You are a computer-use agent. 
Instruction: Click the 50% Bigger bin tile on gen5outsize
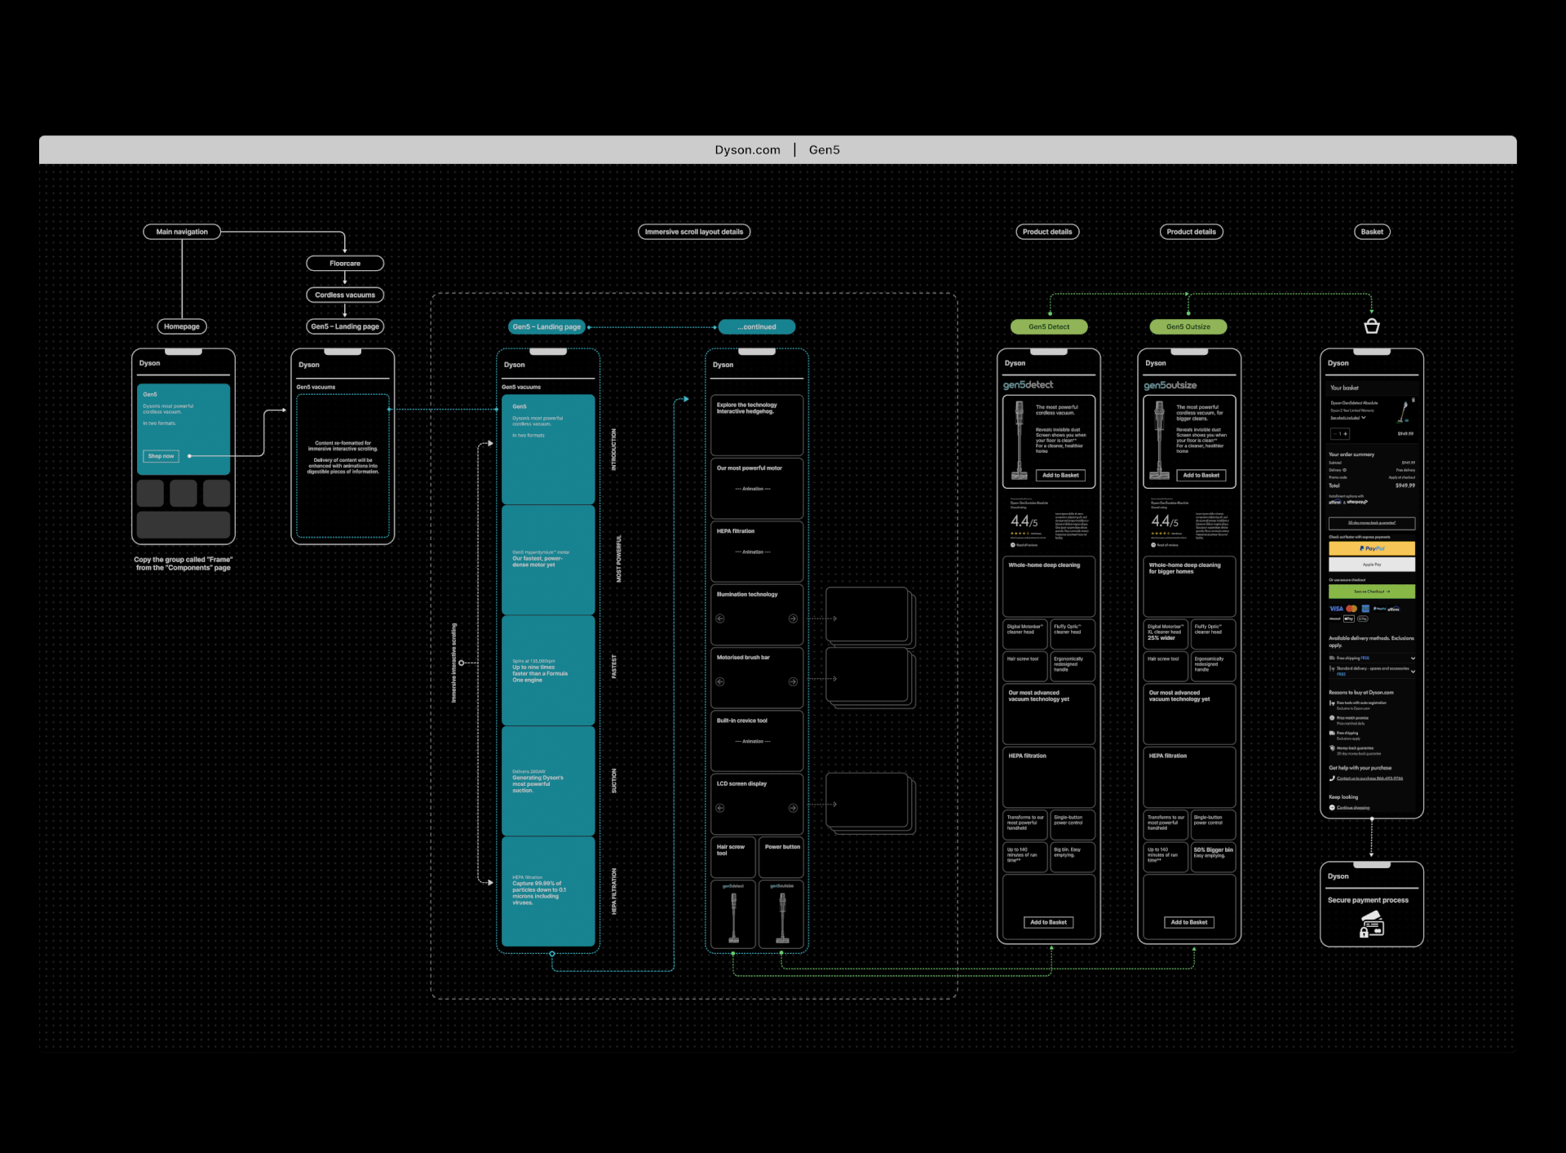tap(1213, 858)
